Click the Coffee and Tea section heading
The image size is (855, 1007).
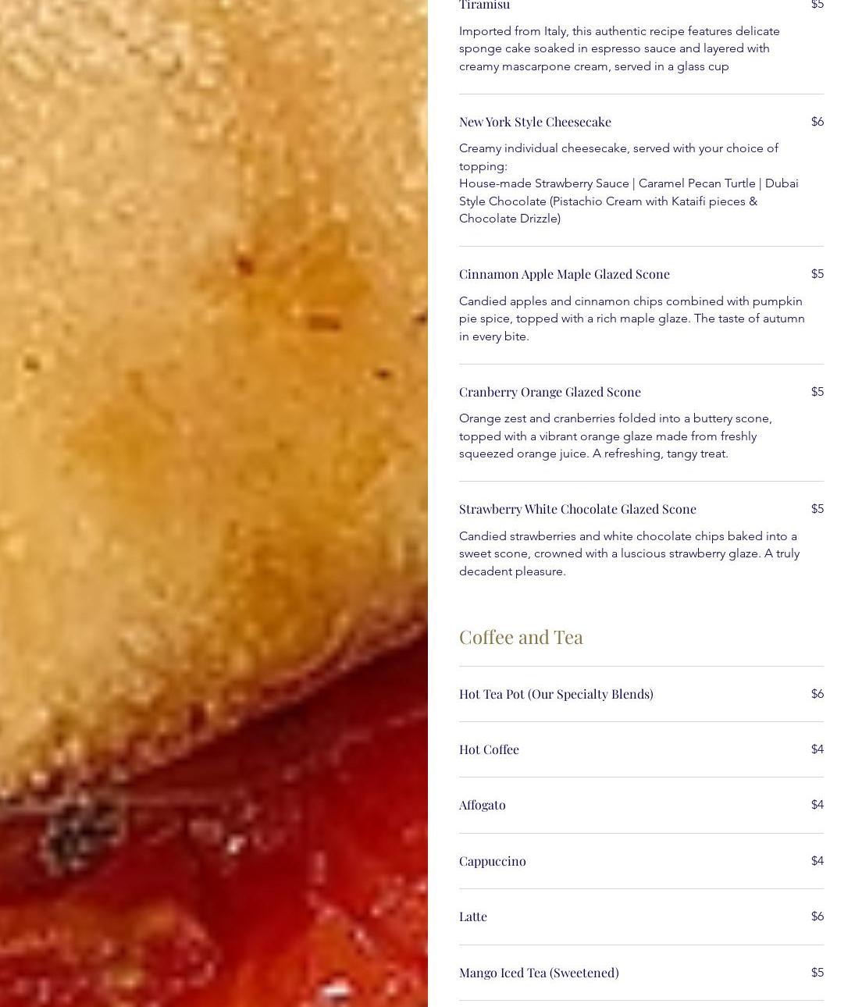[521, 637]
